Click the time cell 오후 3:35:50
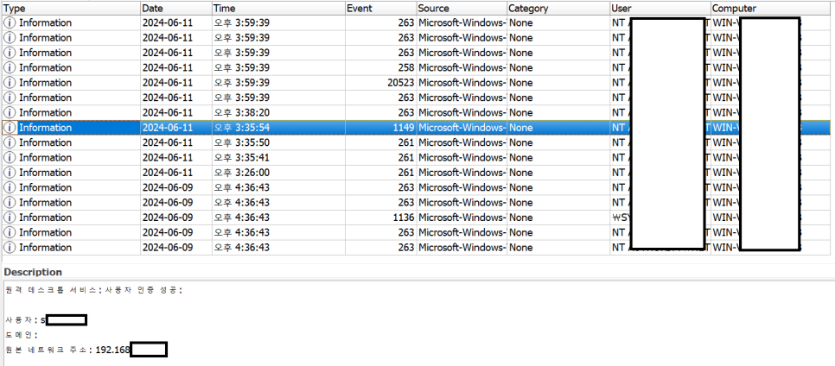 coord(278,142)
